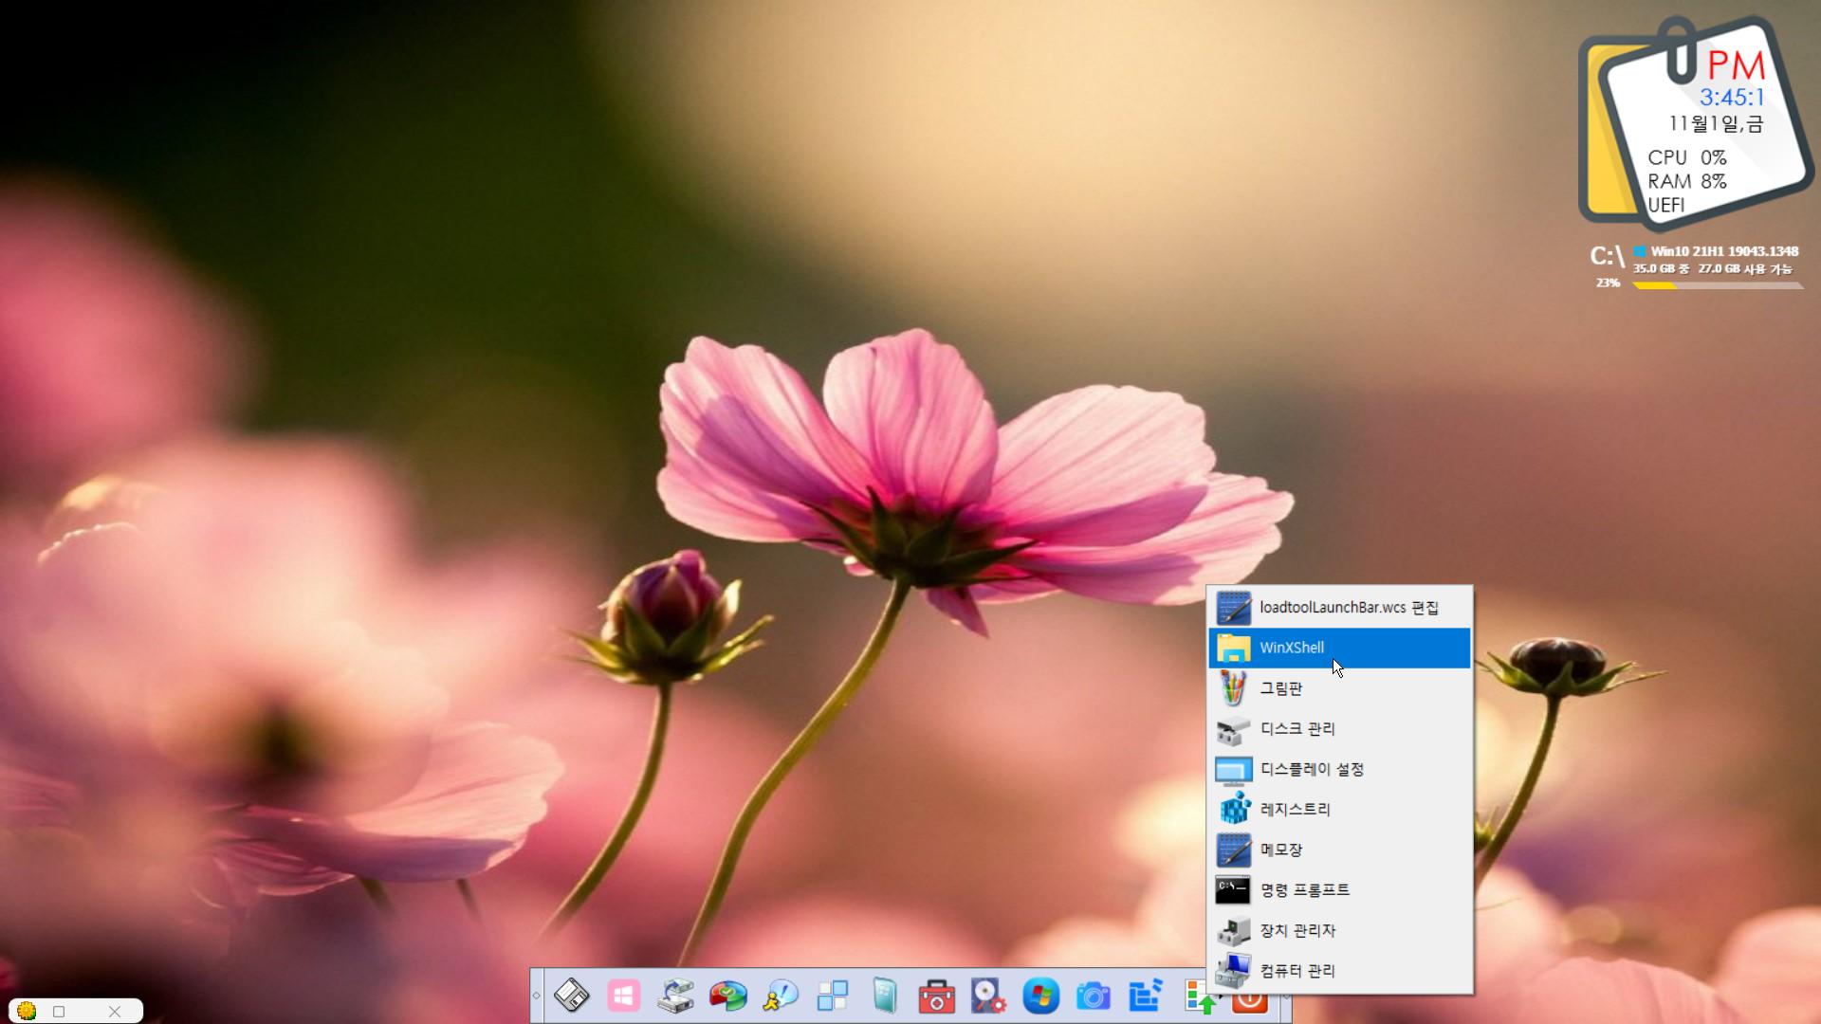The height and width of the screenshot is (1024, 1821).
Task: Click the 'RAM 8%' readout
Action: (1687, 181)
